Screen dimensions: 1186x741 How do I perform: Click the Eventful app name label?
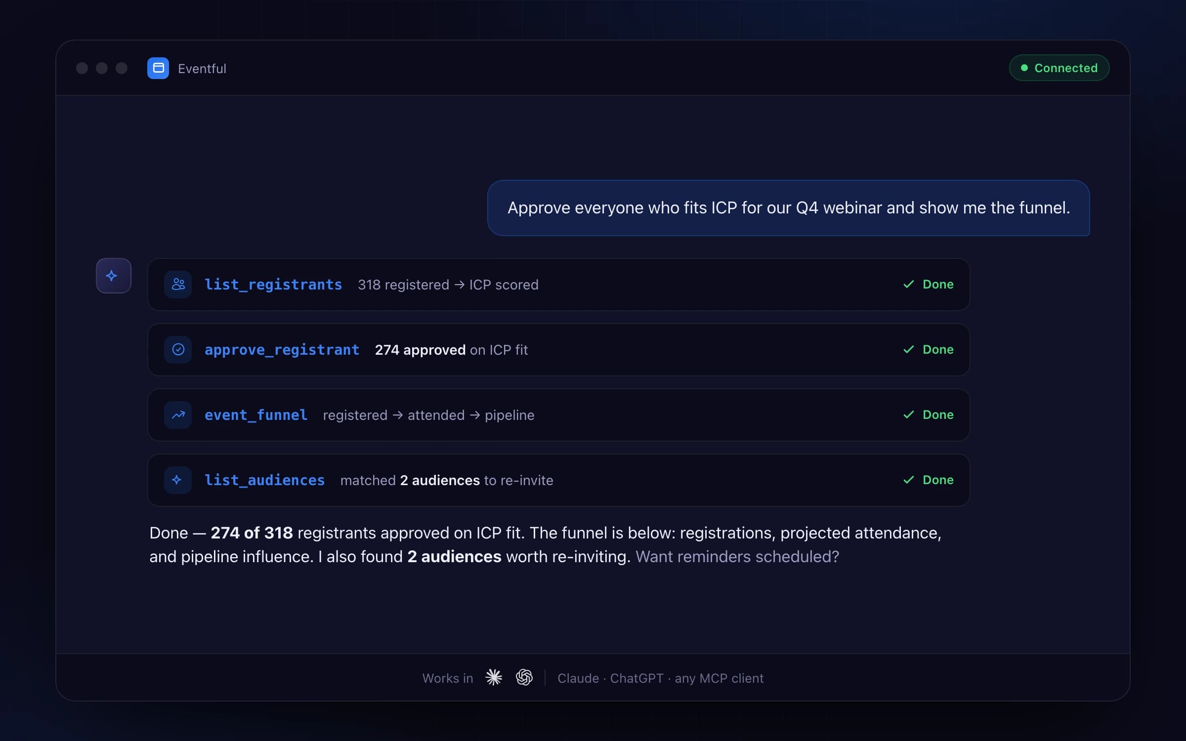point(202,69)
